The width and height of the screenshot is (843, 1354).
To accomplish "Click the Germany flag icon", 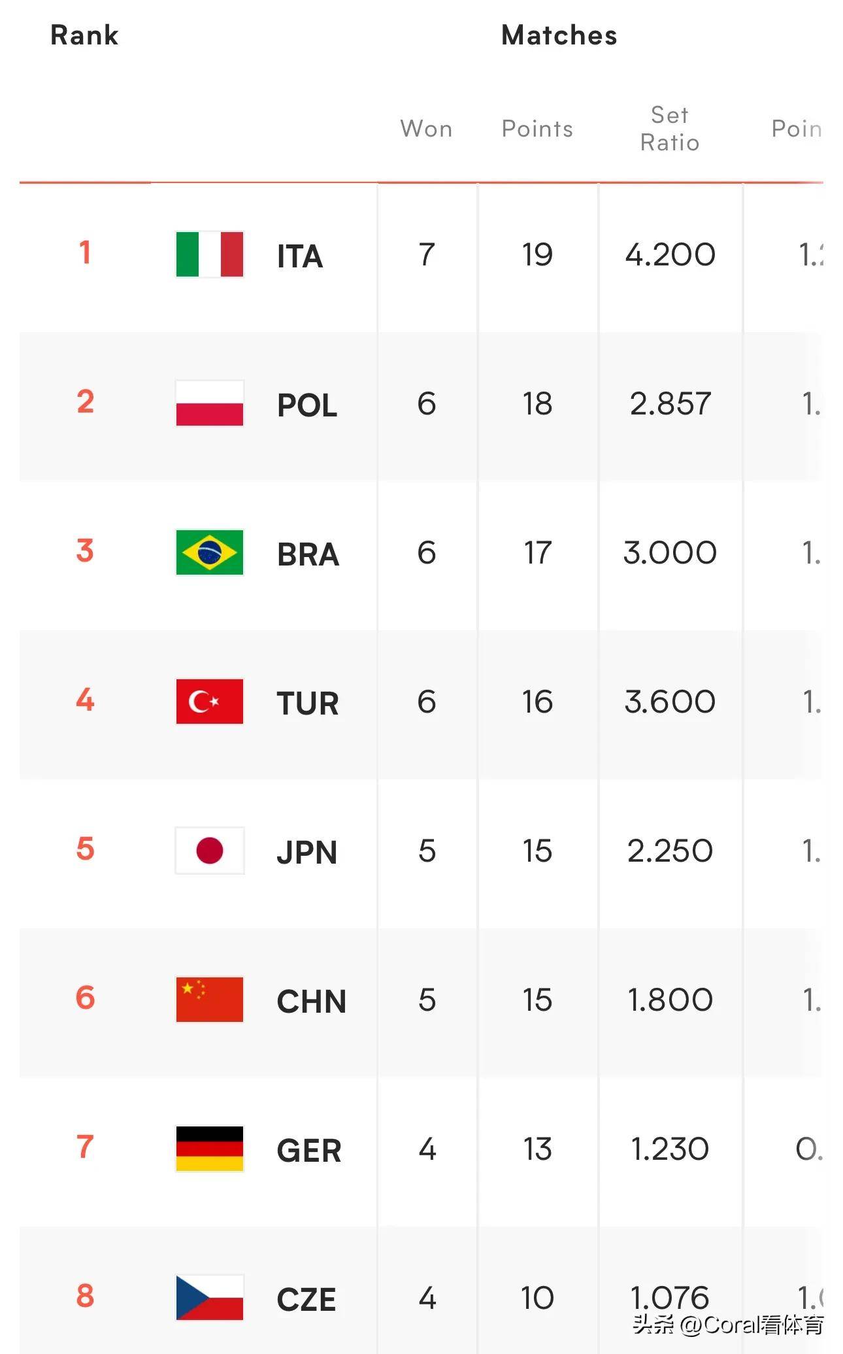I will coord(210,1149).
